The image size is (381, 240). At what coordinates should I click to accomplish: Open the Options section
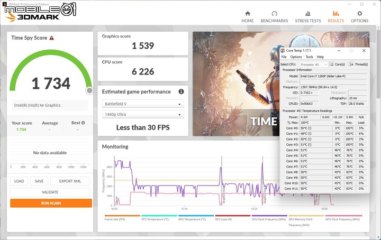[x=359, y=17]
